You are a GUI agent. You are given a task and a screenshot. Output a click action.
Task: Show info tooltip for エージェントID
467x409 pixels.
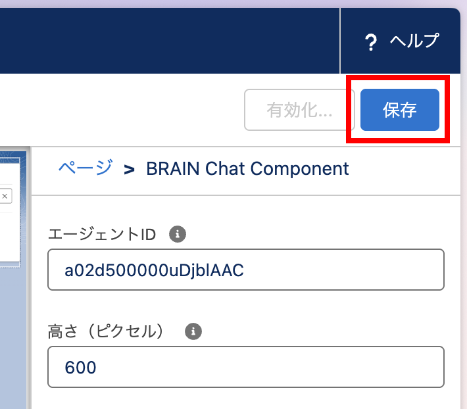pyautogui.click(x=178, y=234)
